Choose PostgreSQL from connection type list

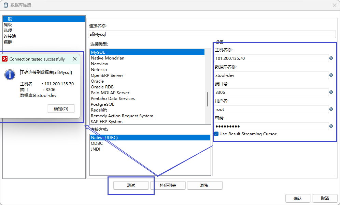[x=102, y=104]
